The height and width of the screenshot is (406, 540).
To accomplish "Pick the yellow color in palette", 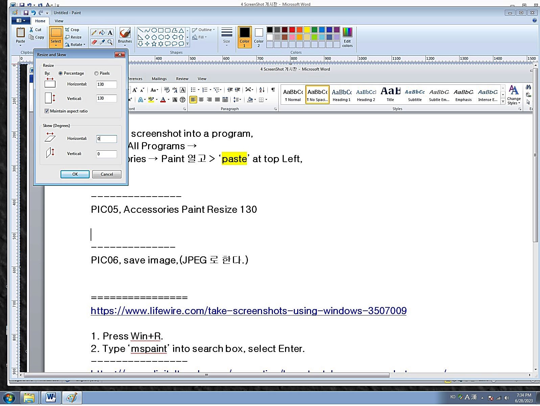I will pyautogui.click(x=307, y=30).
